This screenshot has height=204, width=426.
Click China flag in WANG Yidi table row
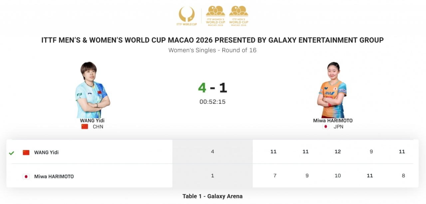(x=26, y=152)
